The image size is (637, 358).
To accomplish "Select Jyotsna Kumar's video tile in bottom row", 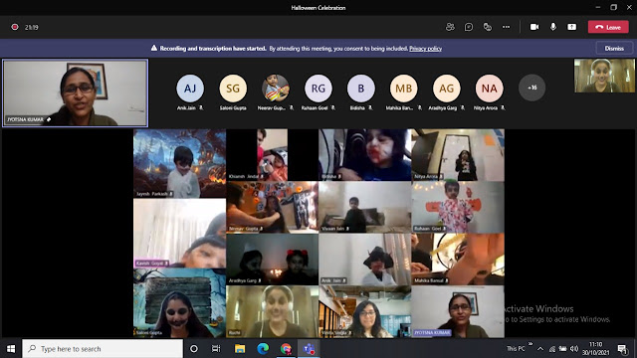I will tap(458, 311).
